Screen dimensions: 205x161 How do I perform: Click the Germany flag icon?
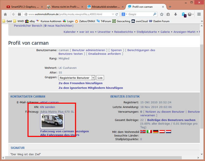[x=156, y=131]
